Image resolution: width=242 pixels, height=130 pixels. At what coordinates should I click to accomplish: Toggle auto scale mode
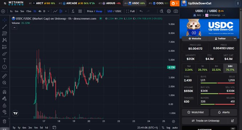click(175, 128)
